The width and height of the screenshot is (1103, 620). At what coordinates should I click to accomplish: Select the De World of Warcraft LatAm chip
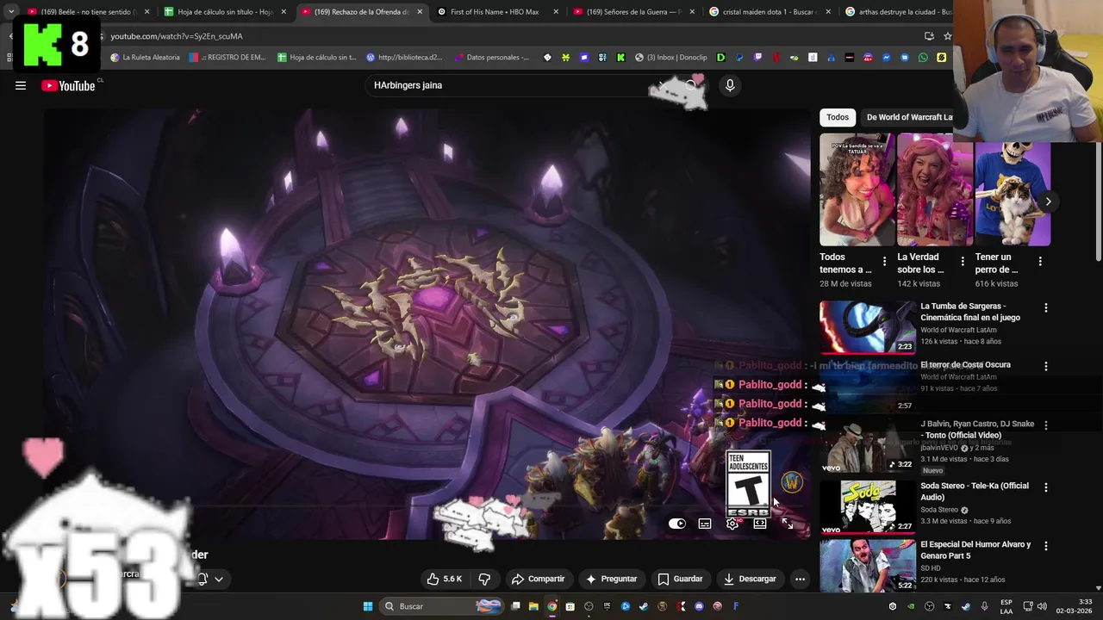point(908,117)
